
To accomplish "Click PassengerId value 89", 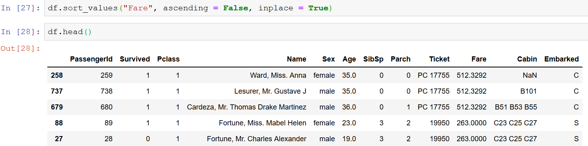I will pos(109,123).
